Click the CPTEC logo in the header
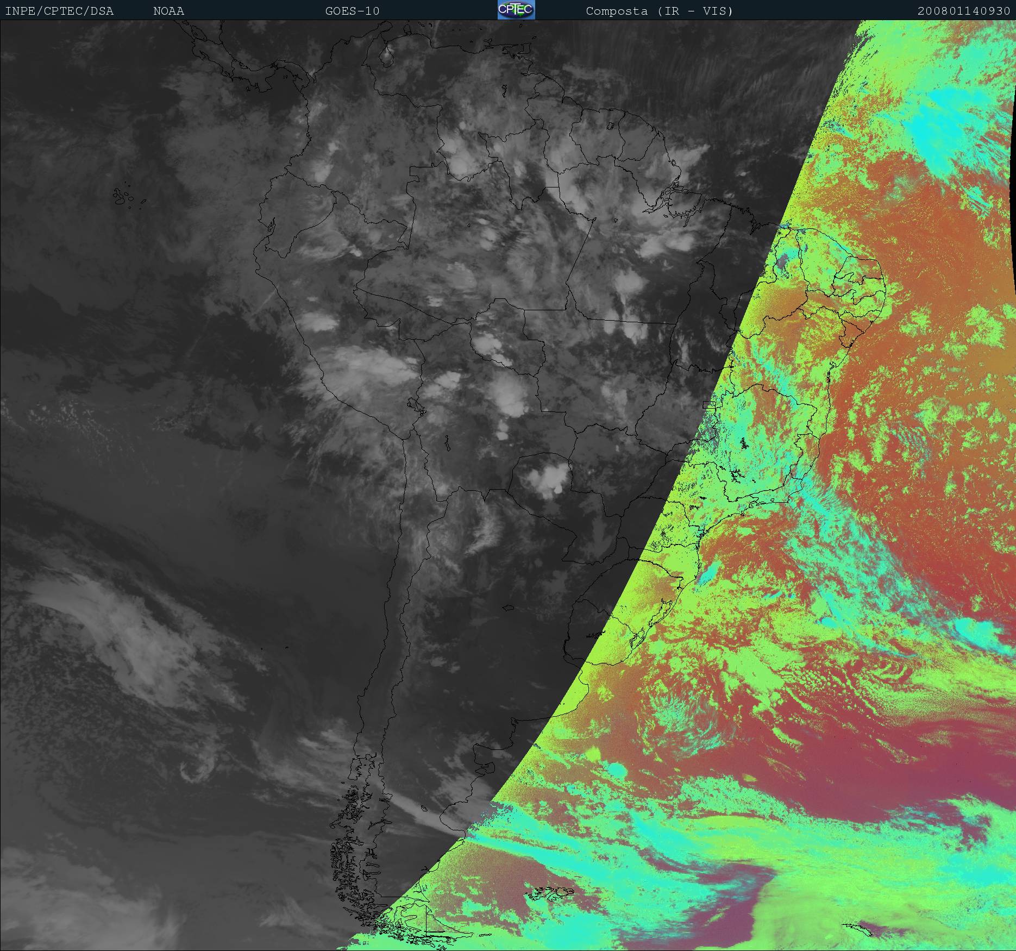The width and height of the screenshot is (1016, 951). point(516,10)
